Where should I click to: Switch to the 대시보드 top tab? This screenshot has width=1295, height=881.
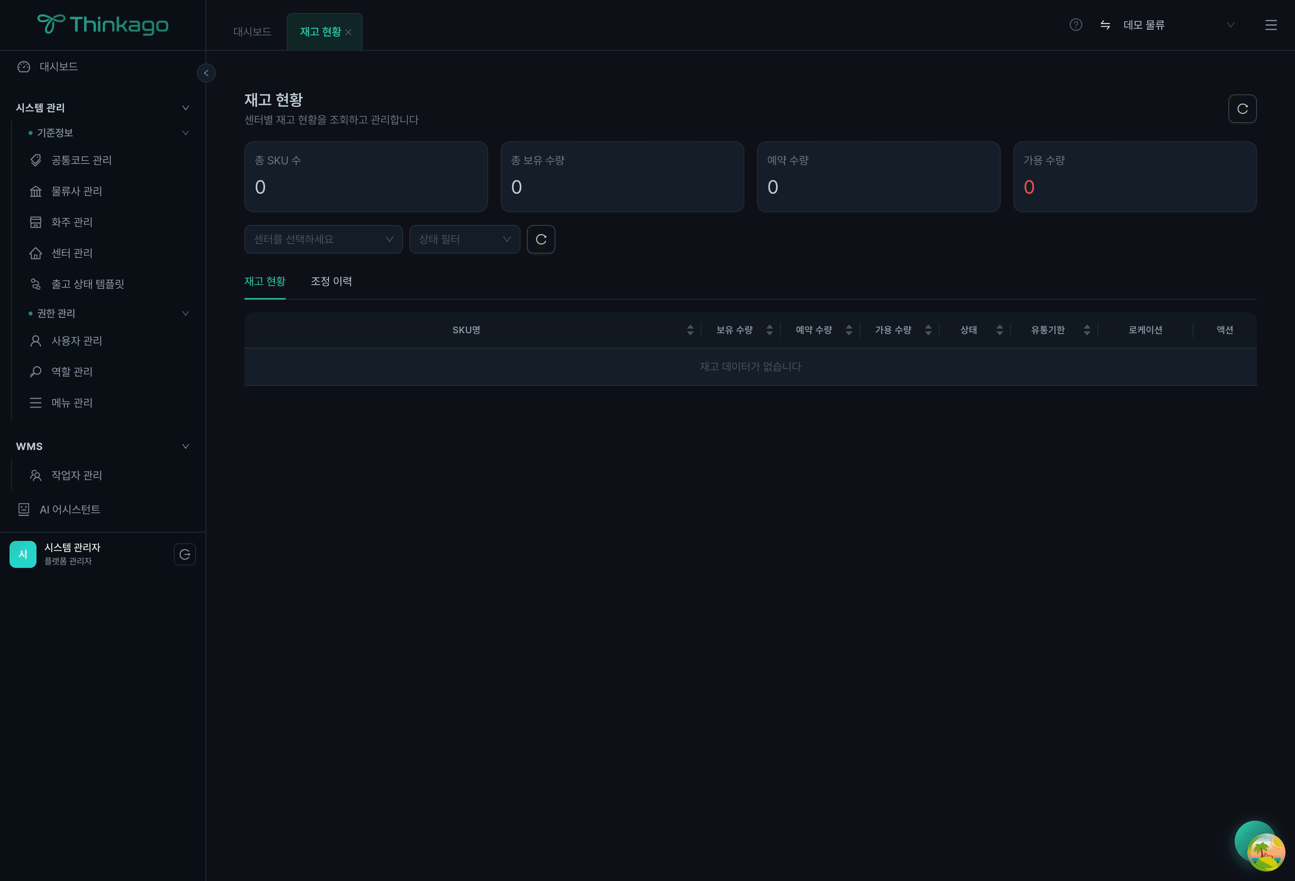coord(252,32)
